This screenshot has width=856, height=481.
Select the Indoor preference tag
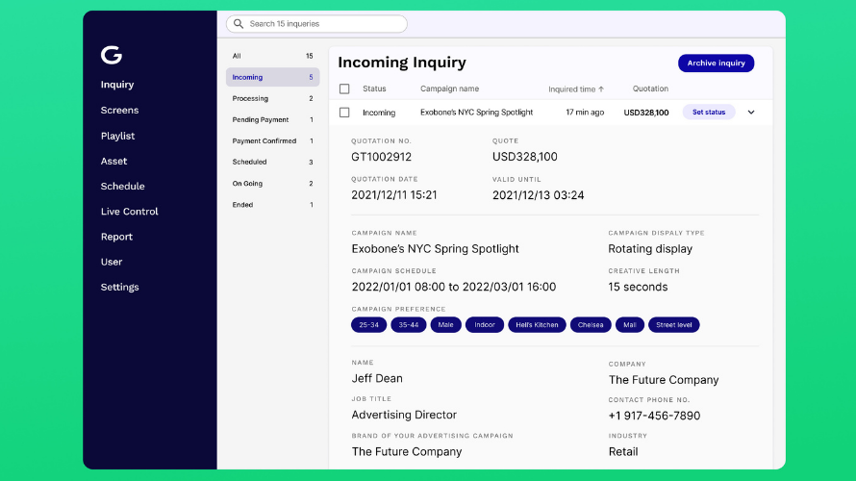(485, 325)
